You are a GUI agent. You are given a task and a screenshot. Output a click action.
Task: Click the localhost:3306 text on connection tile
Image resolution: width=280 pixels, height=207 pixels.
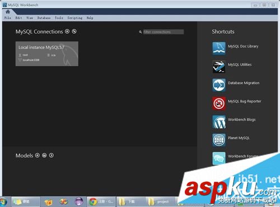point(31,60)
